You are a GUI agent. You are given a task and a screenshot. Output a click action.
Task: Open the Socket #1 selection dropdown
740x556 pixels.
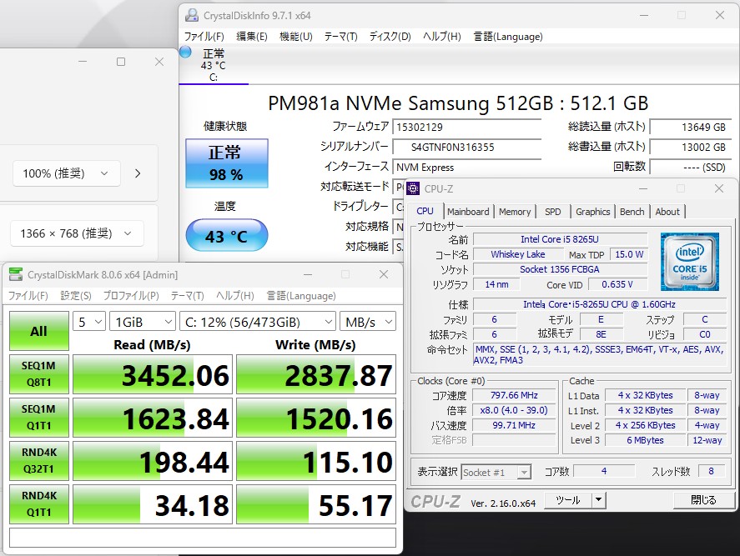(x=496, y=472)
